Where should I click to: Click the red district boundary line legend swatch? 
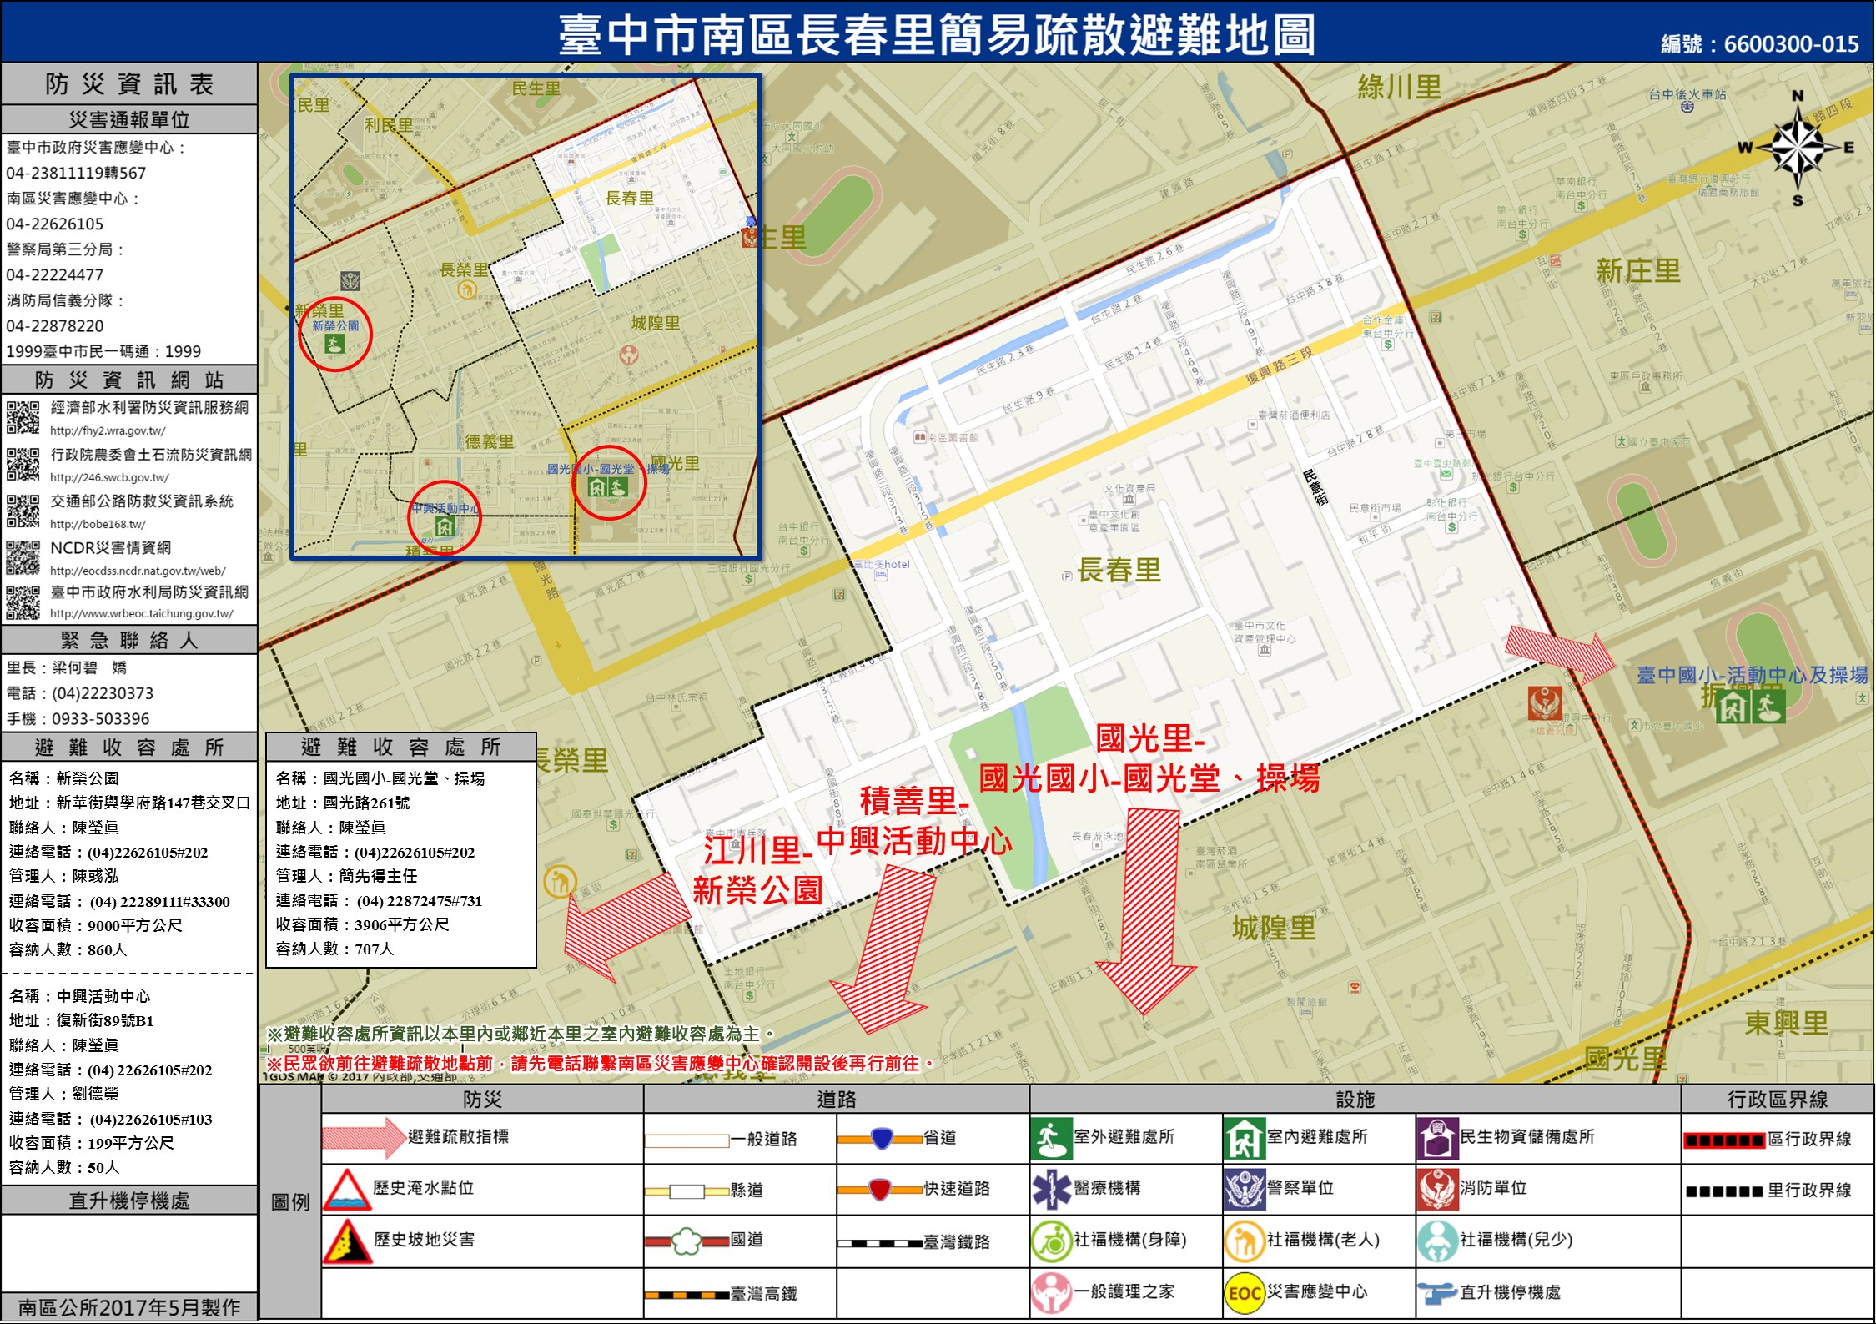(x=1723, y=1140)
